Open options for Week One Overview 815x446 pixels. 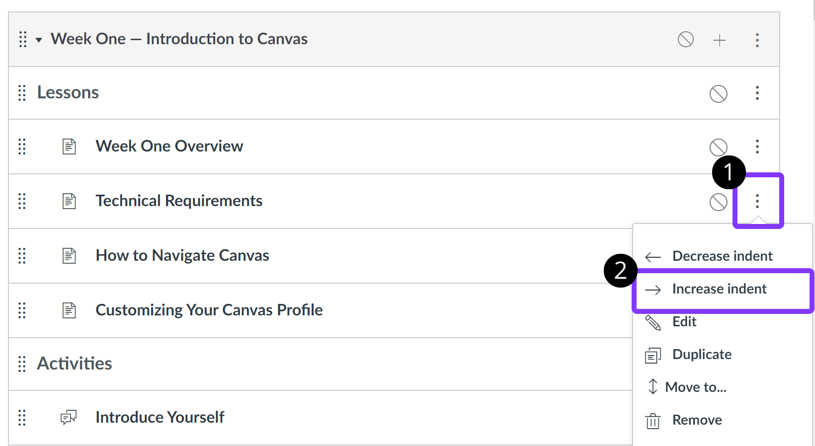coord(757,147)
